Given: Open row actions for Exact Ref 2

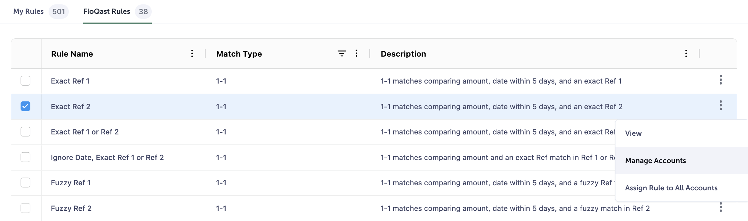Looking at the screenshot, I should pos(721,105).
